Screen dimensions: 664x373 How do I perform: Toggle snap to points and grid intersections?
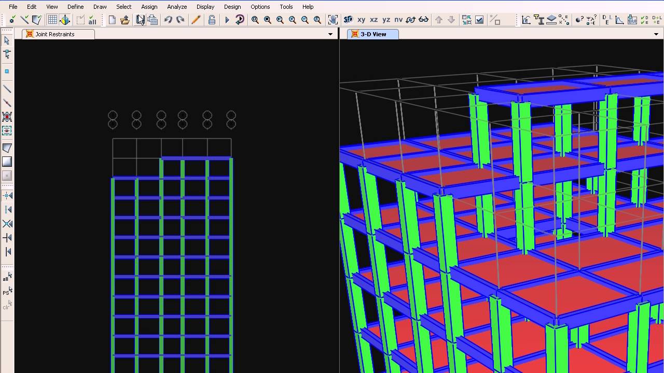(x=7, y=195)
